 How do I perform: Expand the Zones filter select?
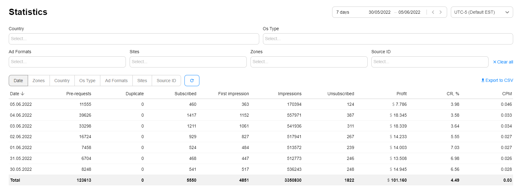point(309,62)
